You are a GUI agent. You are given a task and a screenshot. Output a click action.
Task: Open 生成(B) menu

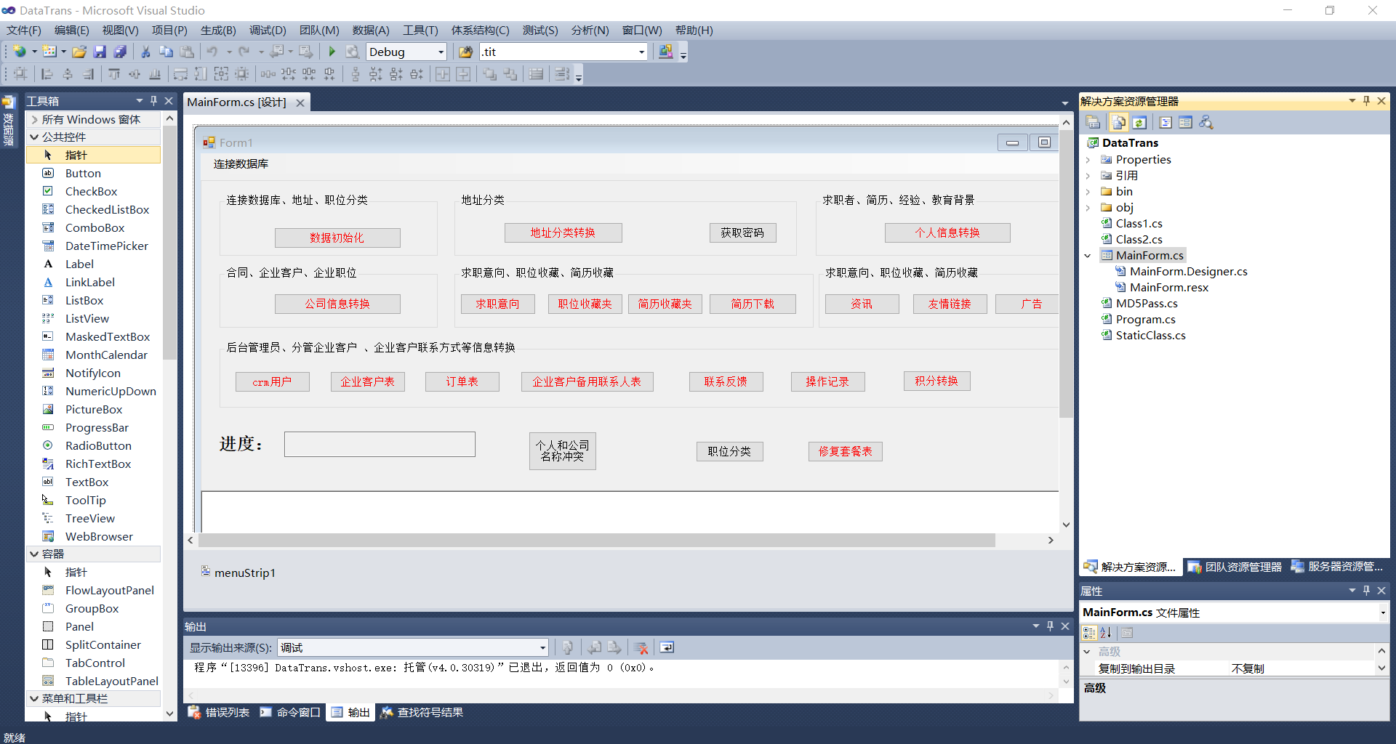click(218, 31)
